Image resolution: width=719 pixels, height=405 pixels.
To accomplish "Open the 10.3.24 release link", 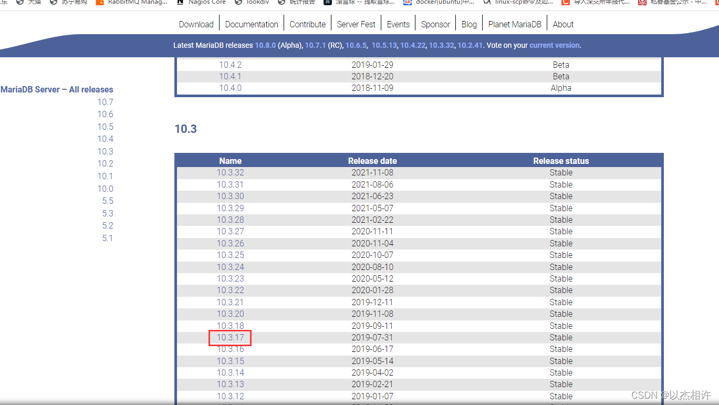I will click(231, 267).
